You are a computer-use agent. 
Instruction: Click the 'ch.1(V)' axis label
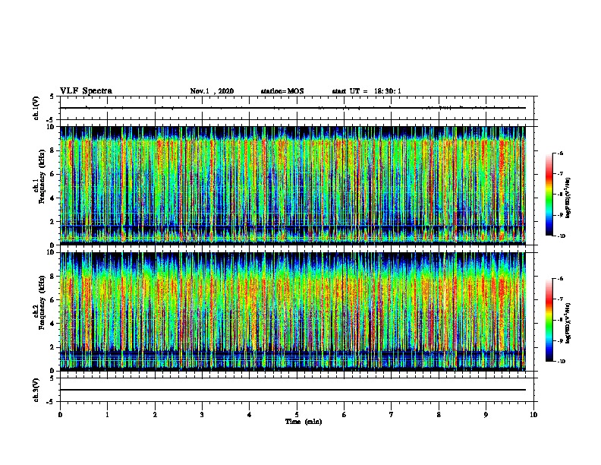(x=36, y=108)
